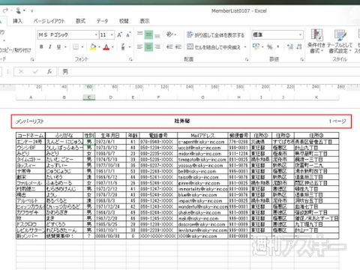Click the Accounting number format icon

coord(256,46)
